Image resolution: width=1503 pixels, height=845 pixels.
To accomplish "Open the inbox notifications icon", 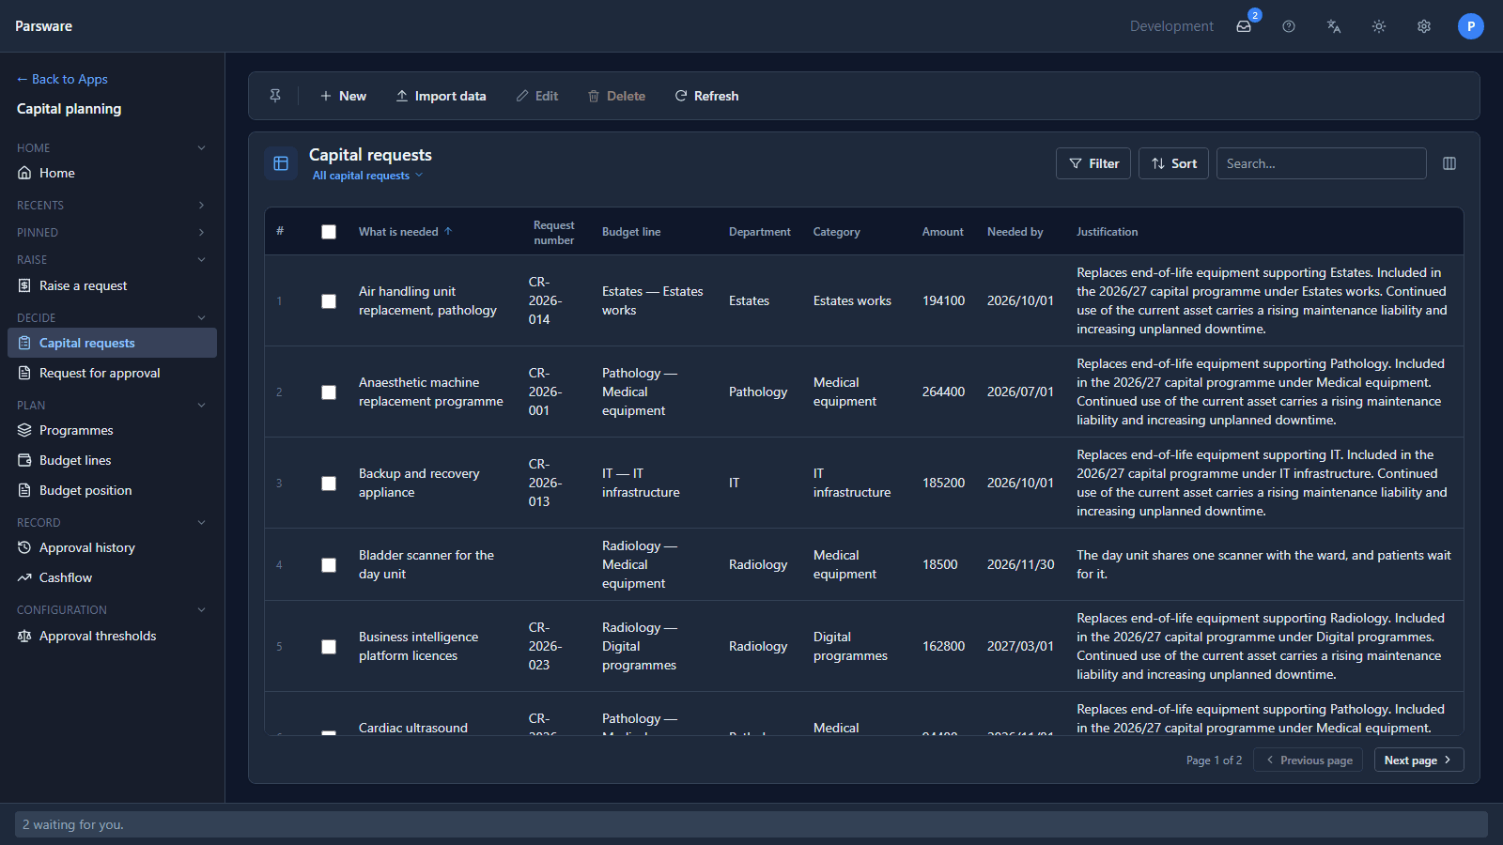I will (x=1244, y=26).
